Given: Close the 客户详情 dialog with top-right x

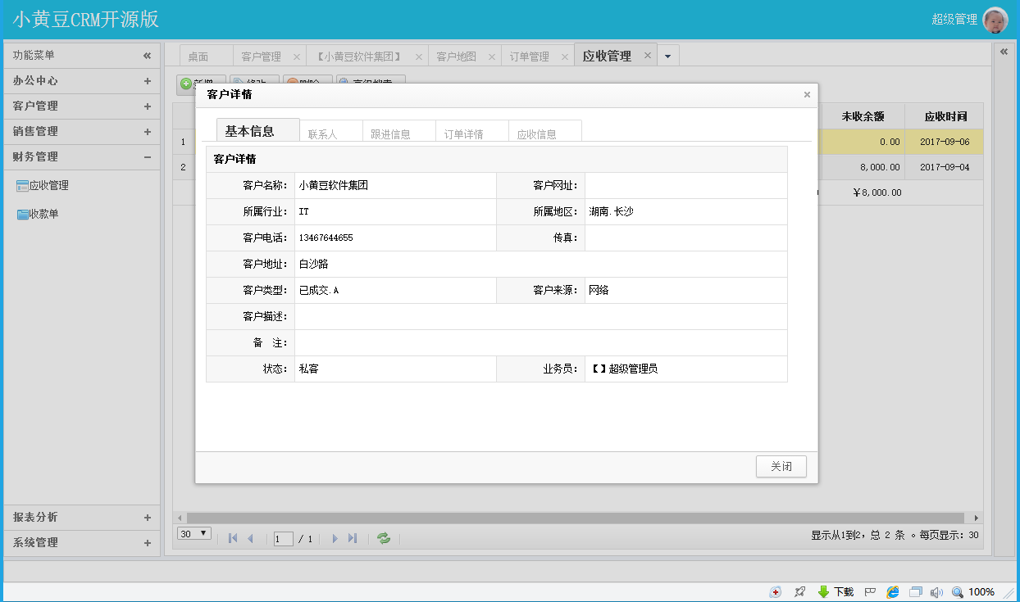Looking at the screenshot, I should click(807, 94).
